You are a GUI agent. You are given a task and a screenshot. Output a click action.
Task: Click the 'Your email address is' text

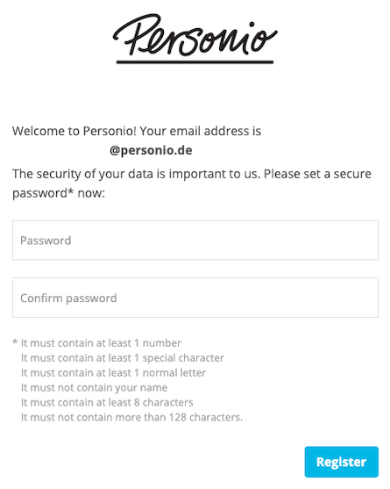click(200, 131)
